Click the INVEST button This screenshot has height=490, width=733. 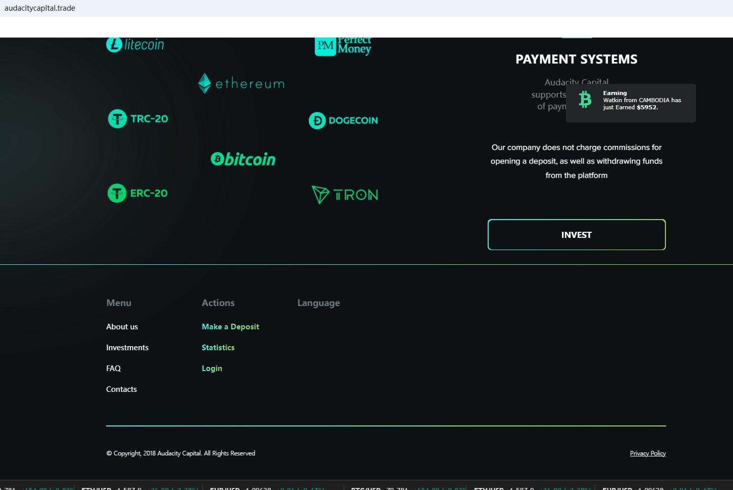coord(577,235)
